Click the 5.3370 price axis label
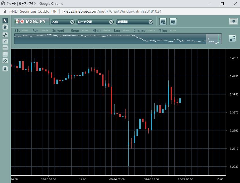 (x=234, y=112)
